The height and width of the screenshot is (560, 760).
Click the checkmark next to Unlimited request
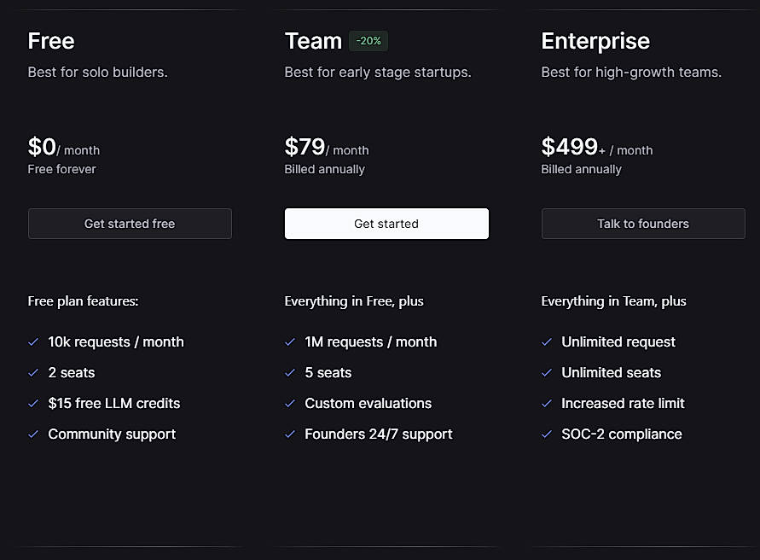point(547,341)
